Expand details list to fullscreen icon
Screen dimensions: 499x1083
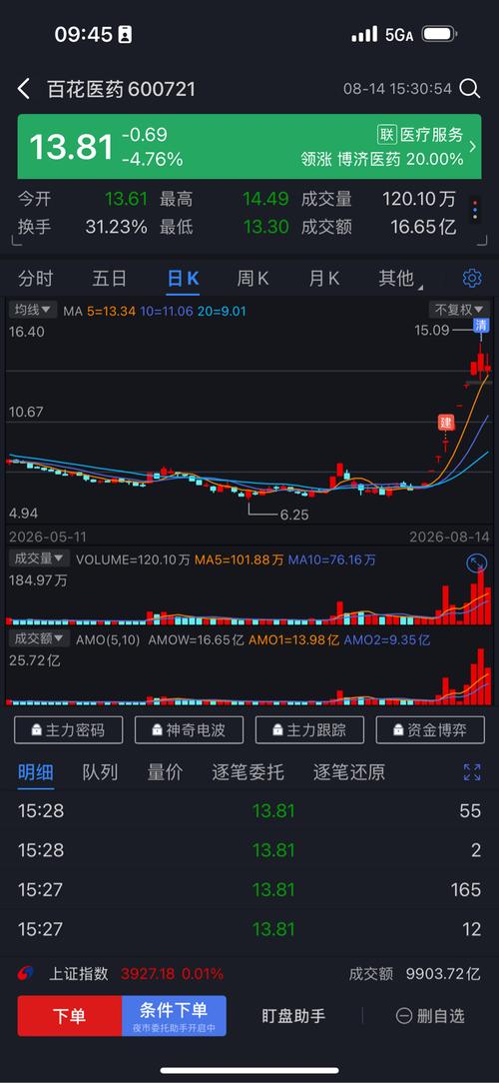[472, 772]
